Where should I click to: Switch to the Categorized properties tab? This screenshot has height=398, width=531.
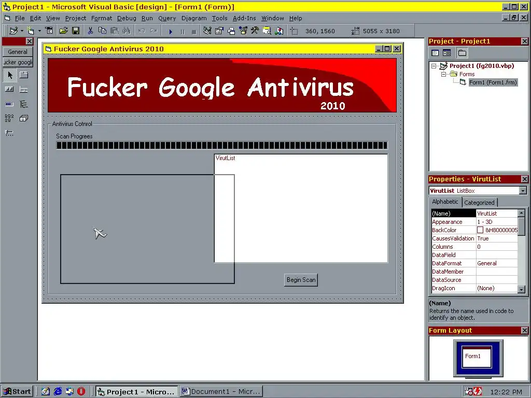479,203
